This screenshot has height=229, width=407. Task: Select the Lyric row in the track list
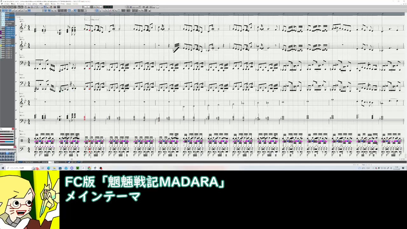tap(10, 26)
